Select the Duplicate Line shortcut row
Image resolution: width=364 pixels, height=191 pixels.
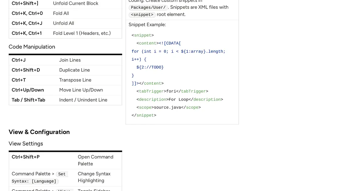pyautogui.click(x=65, y=70)
